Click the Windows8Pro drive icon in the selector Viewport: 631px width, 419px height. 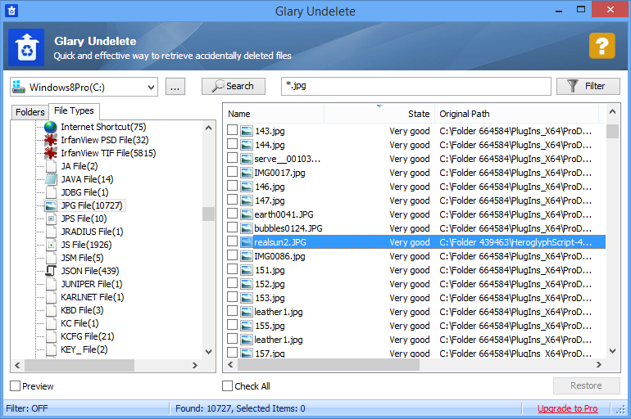tap(19, 87)
